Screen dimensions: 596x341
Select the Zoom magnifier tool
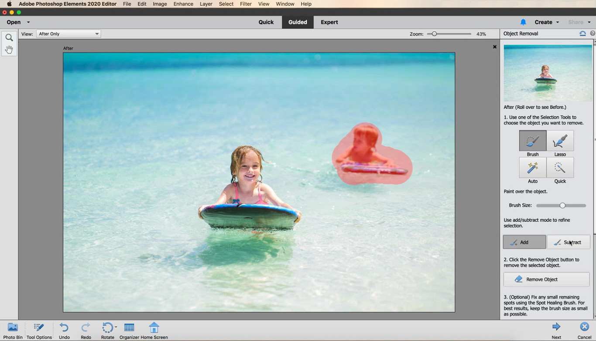click(9, 38)
